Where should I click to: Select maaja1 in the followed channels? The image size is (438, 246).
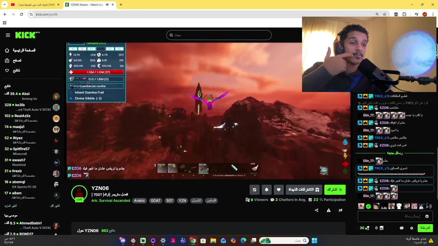click(x=32, y=129)
